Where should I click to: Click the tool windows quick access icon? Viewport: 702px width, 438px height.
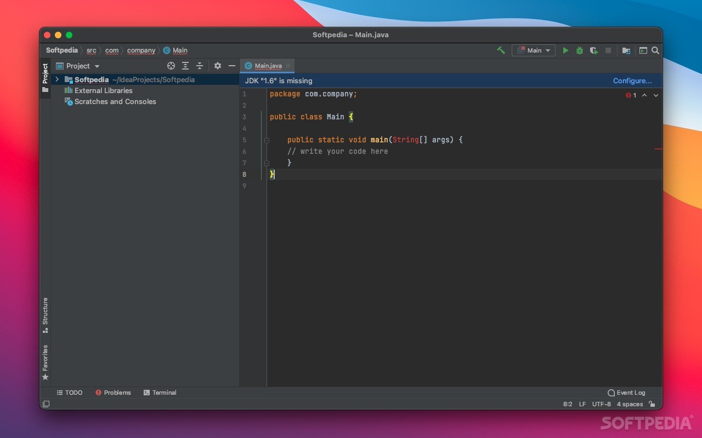tap(46, 404)
